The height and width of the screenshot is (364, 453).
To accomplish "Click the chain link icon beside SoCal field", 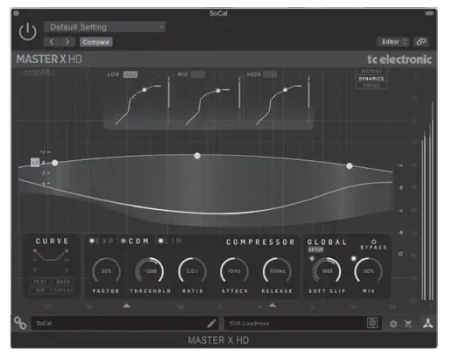I will point(20,323).
